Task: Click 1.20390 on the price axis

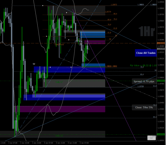Action: coord(161,40)
